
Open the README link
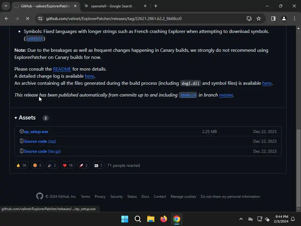tap(62, 69)
